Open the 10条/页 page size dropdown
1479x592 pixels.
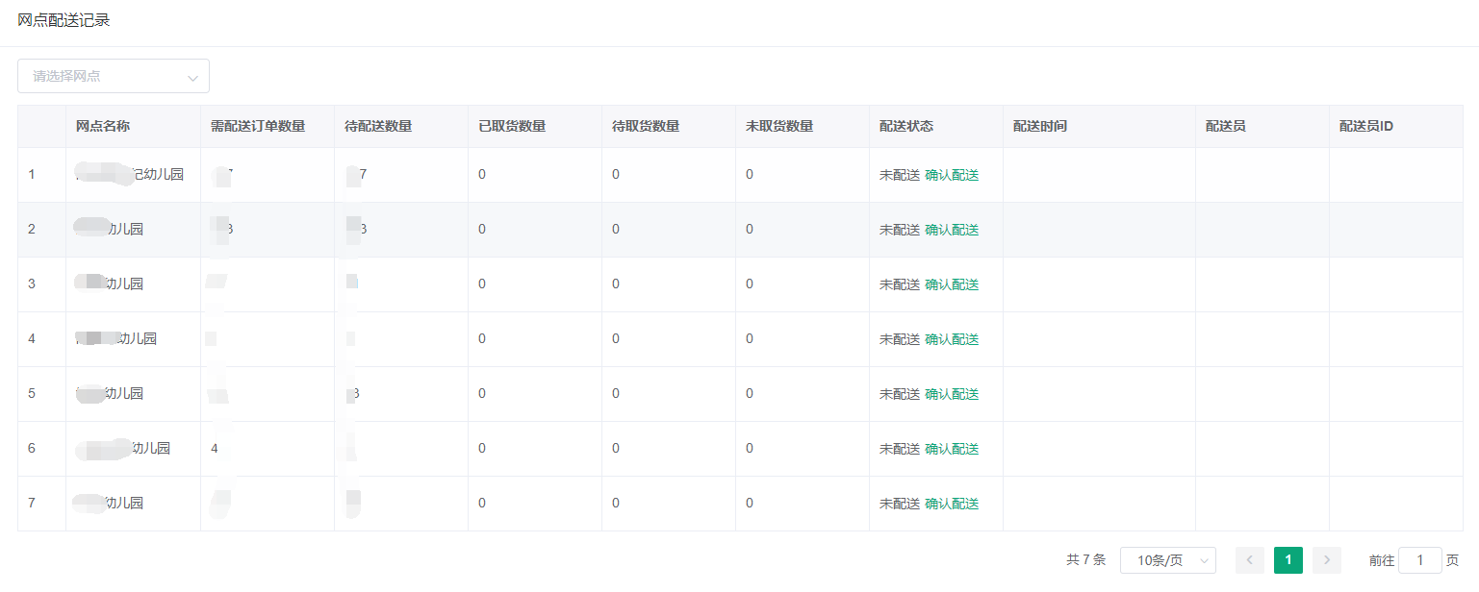click(x=1167, y=560)
